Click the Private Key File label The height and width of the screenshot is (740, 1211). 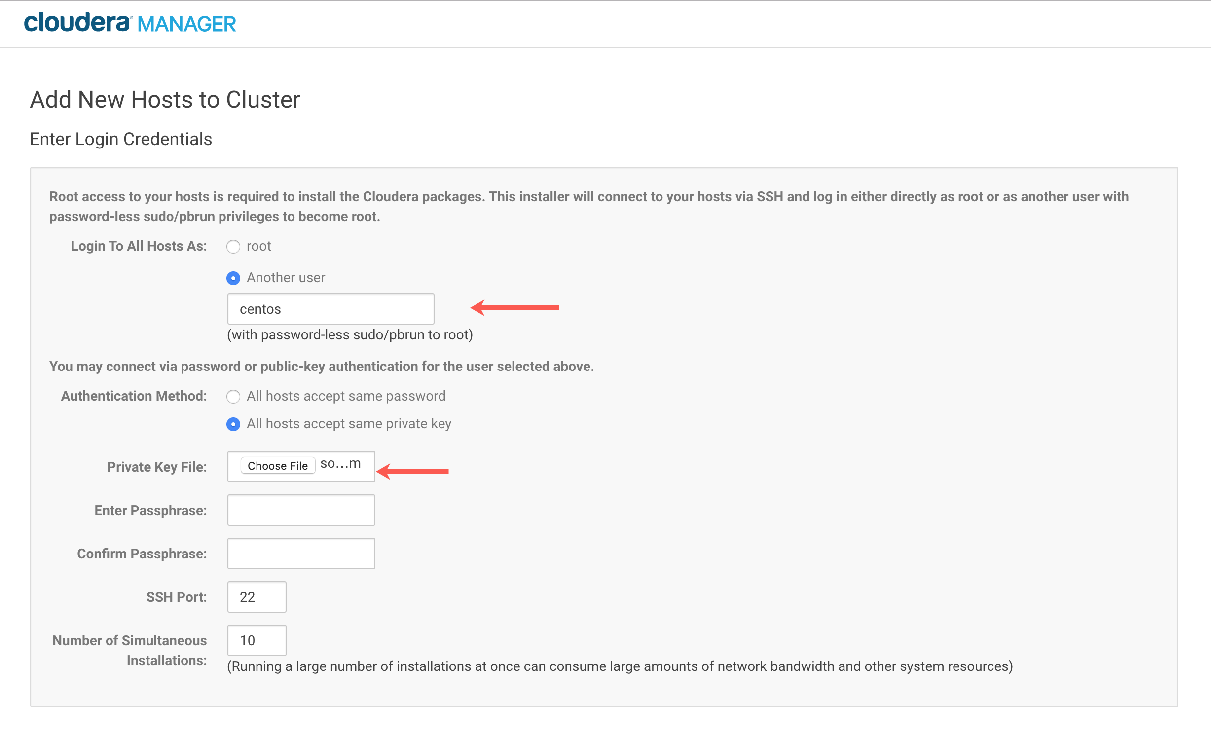(157, 466)
